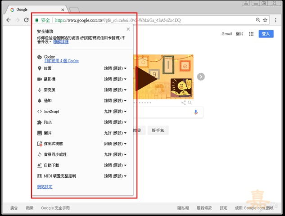Click the green secure lock icon
This screenshot has width=285, height=216.
coord(37,20)
